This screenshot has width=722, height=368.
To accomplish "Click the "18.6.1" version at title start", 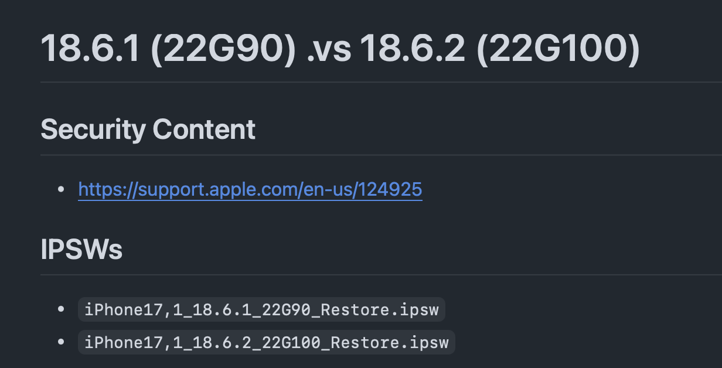I will pyautogui.click(x=90, y=48).
